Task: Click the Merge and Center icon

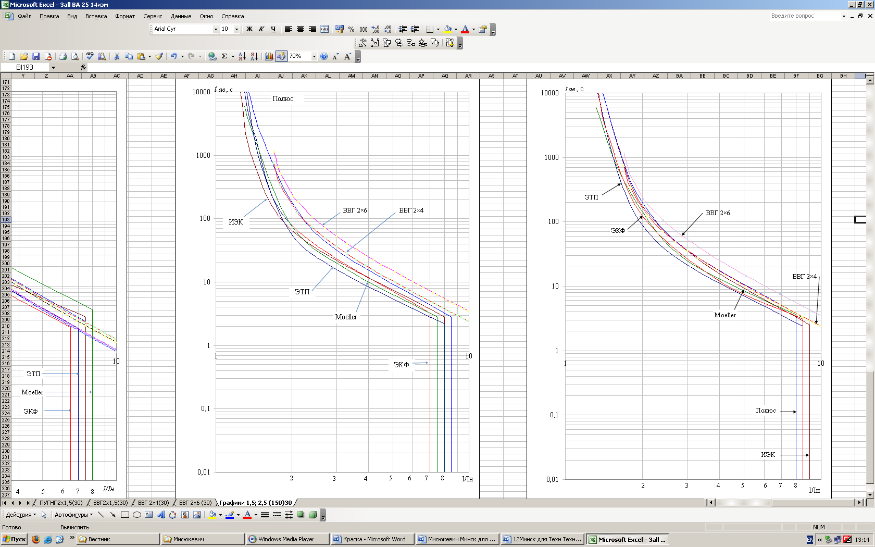Action: [x=324, y=29]
